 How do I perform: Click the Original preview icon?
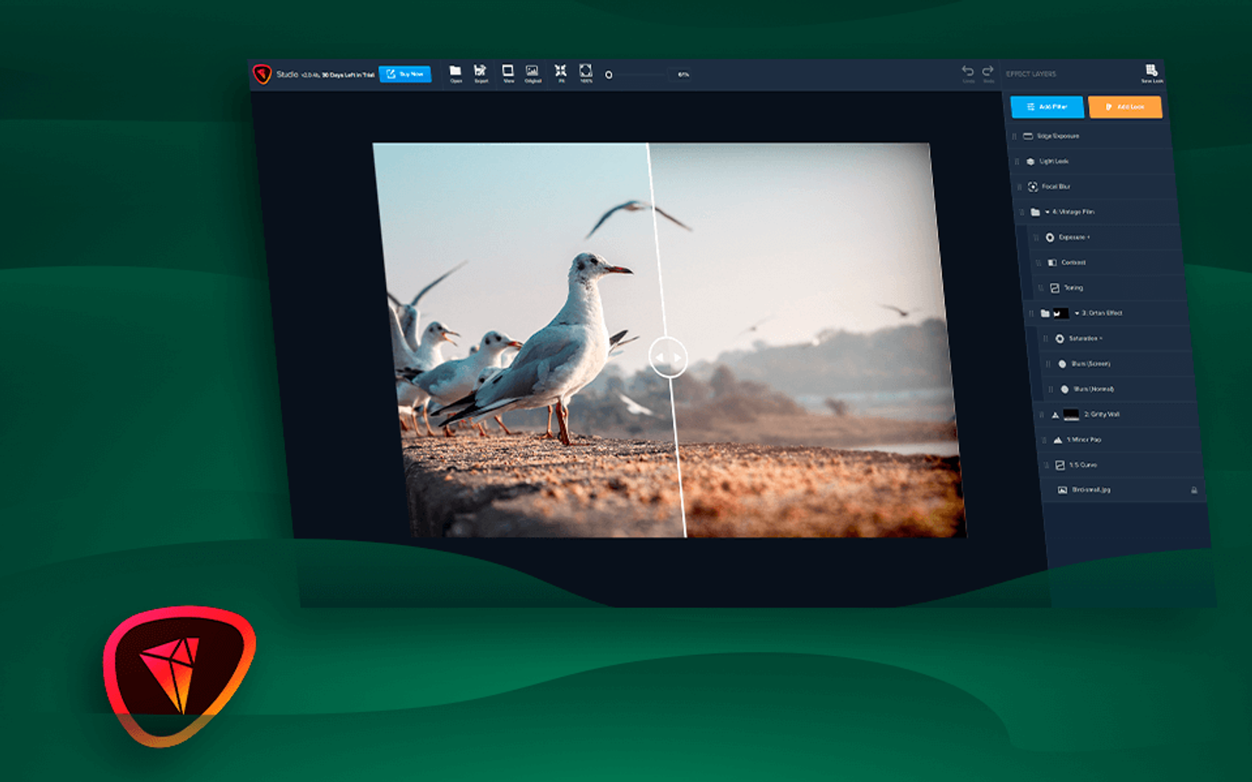531,72
